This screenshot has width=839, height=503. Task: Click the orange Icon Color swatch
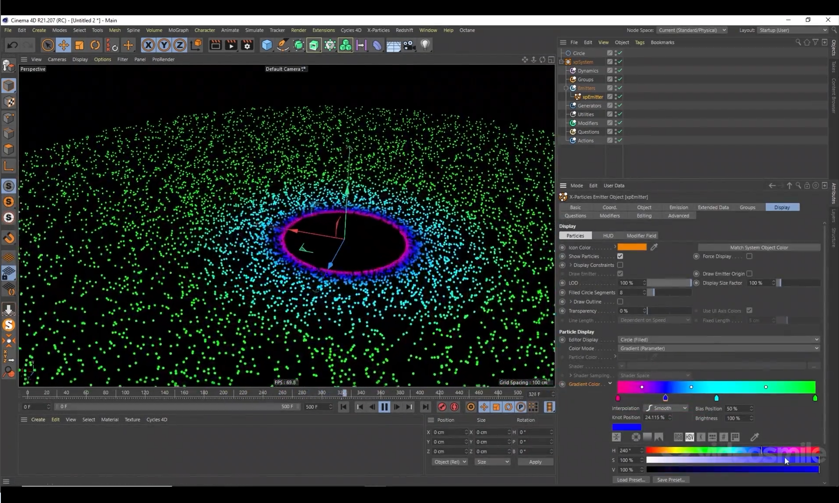631,247
